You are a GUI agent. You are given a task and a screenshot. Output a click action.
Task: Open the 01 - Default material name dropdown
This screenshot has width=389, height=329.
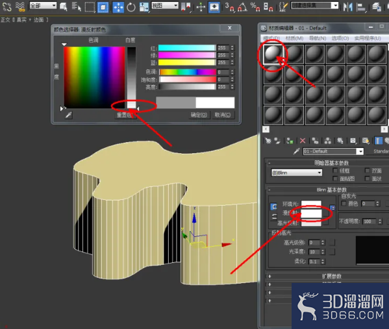[333, 151]
